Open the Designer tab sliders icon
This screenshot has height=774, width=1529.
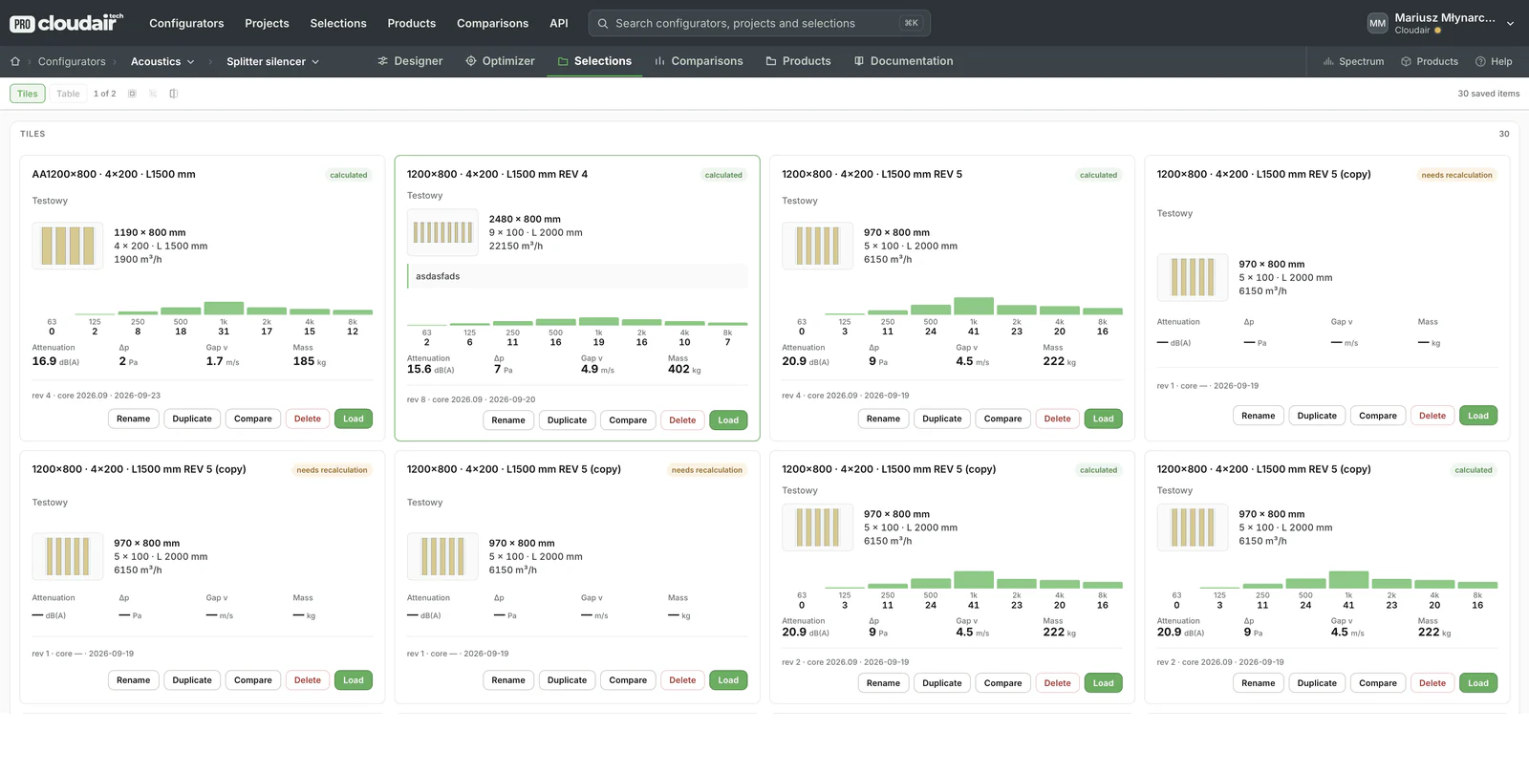click(383, 61)
